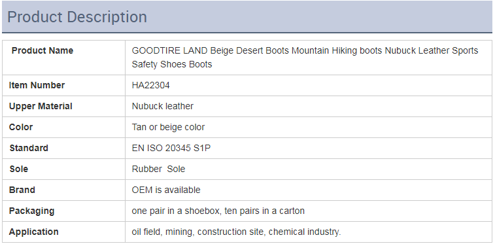Select the Upper Material label
Screen dimensions: 495x246
41,107
